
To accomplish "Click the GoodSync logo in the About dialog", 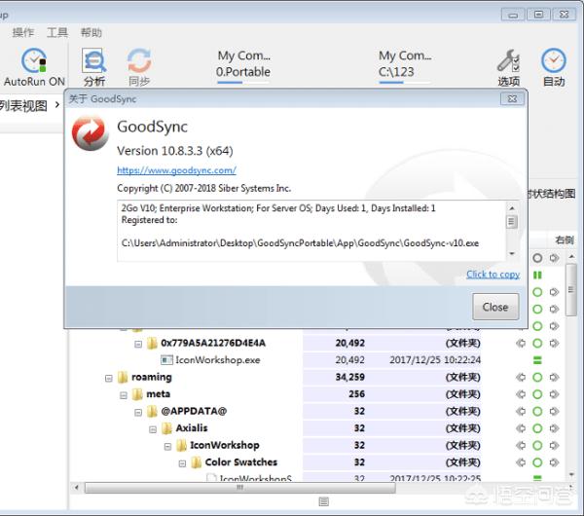I will [x=90, y=133].
